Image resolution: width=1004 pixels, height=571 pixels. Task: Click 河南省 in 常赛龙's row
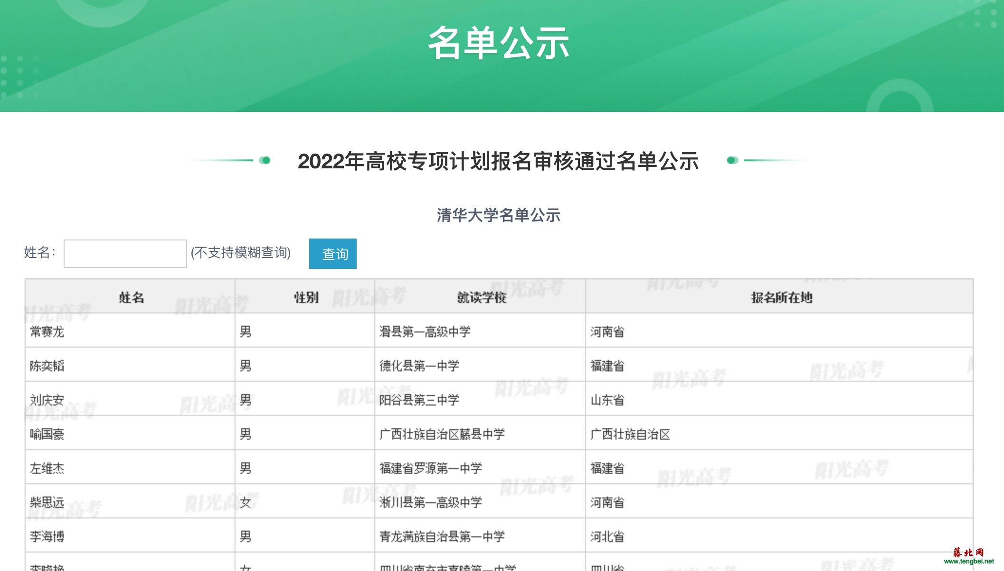coord(607,332)
